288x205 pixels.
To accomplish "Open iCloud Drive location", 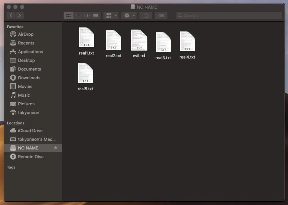I will [x=33, y=130].
